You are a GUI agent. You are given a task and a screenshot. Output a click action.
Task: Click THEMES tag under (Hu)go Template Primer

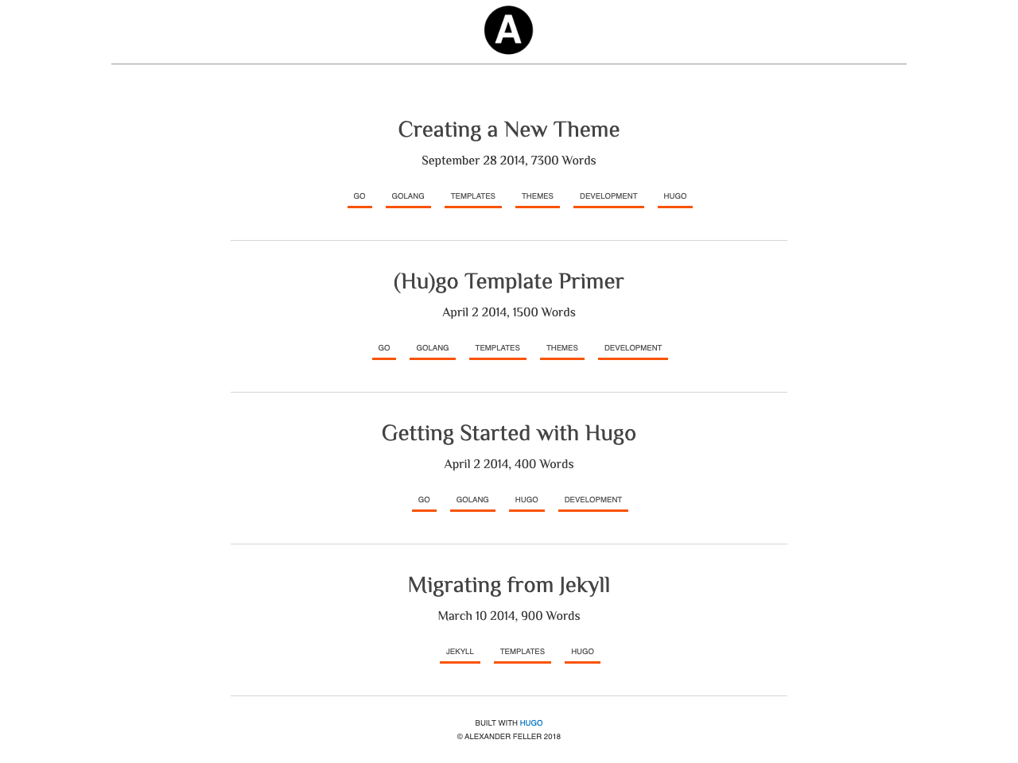(561, 348)
